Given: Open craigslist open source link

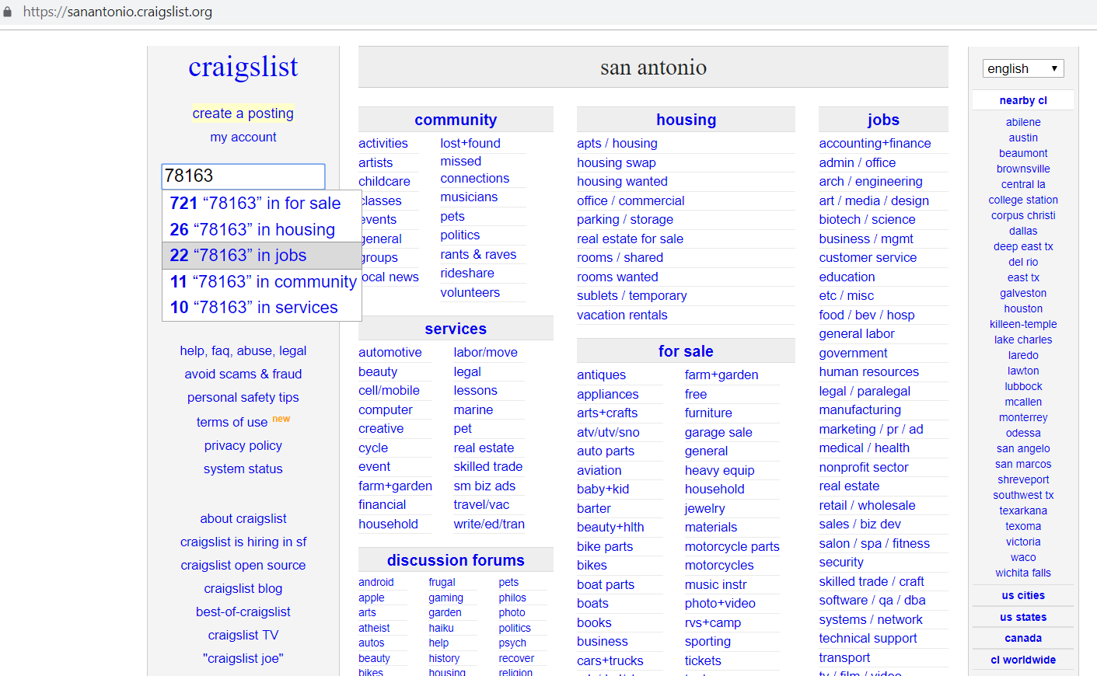Looking at the screenshot, I should 243,565.
